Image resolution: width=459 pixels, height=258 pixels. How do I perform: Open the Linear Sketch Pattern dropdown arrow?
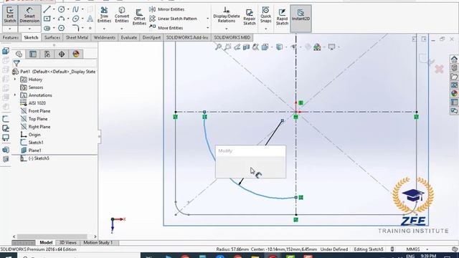pyautogui.click(x=207, y=19)
